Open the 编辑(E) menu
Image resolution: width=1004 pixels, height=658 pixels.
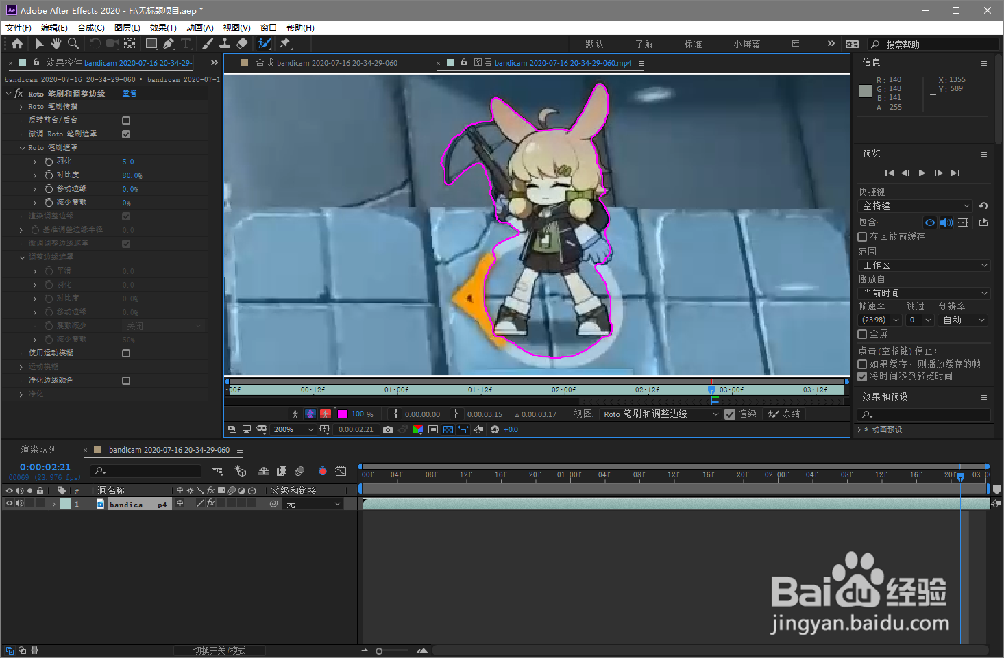(x=54, y=27)
